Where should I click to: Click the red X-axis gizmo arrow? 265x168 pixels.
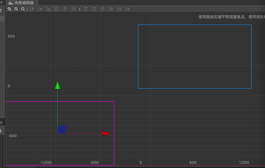tap(106, 133)
